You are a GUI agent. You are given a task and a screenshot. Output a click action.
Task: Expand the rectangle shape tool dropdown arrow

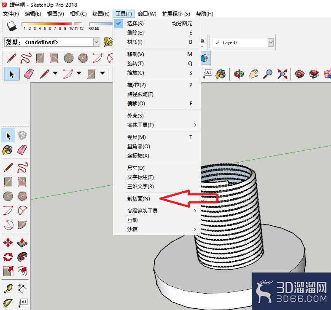[x=102, y=73]
